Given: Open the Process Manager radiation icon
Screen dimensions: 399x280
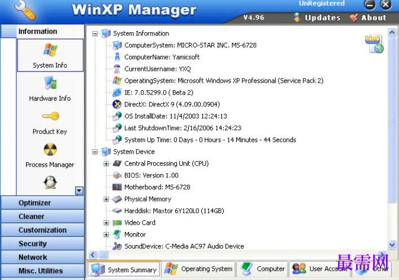Looking at the screenshot, I should 50,149.
